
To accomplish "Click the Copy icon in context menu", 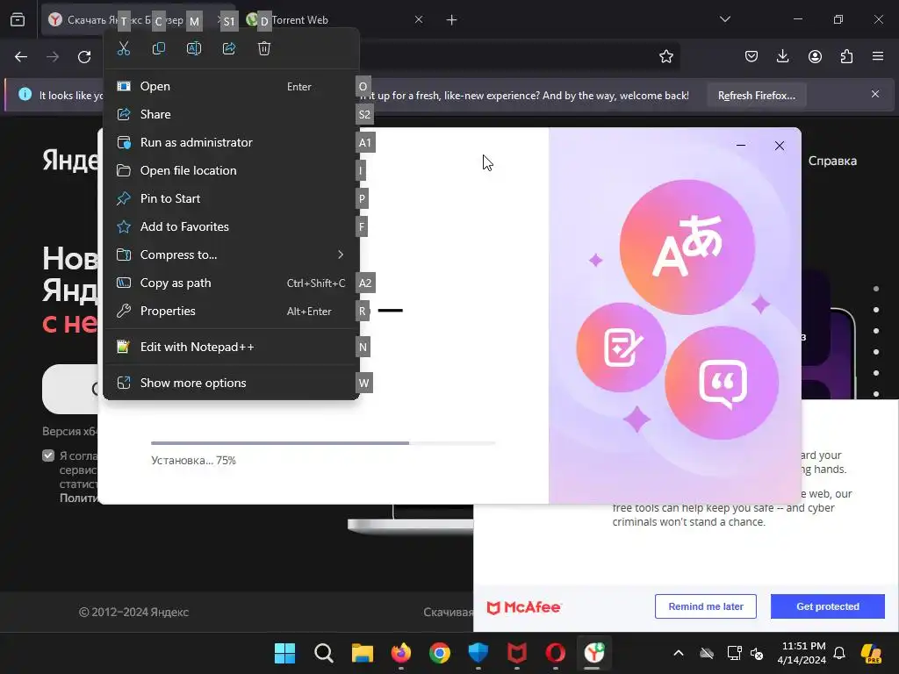I will (x=159, y=49).
